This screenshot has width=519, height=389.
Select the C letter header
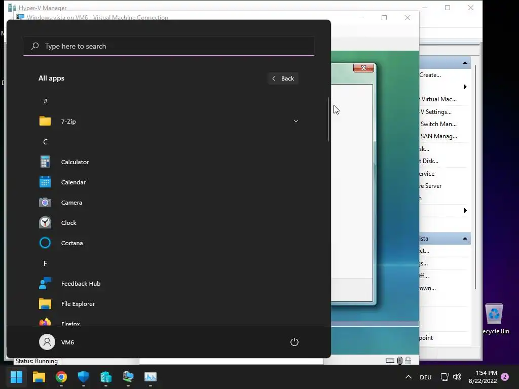coord(45,142)
